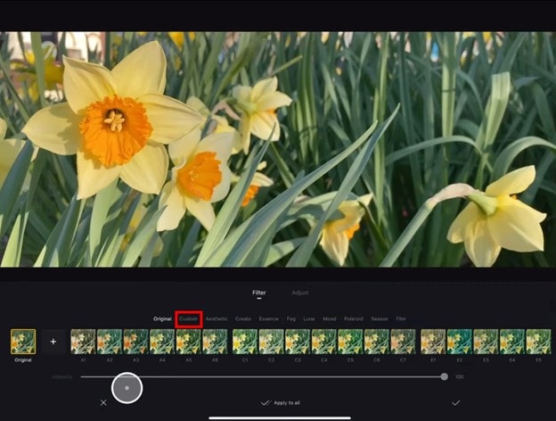556x421 pixels.
Task: Apply the E4 filter thumbnail
Action: (512, 342)
